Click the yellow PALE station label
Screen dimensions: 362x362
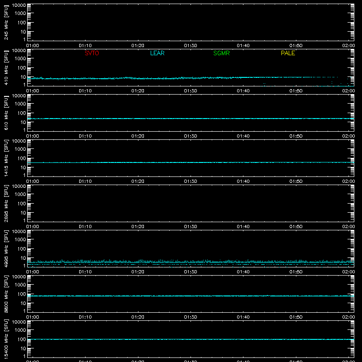point(288,53)
